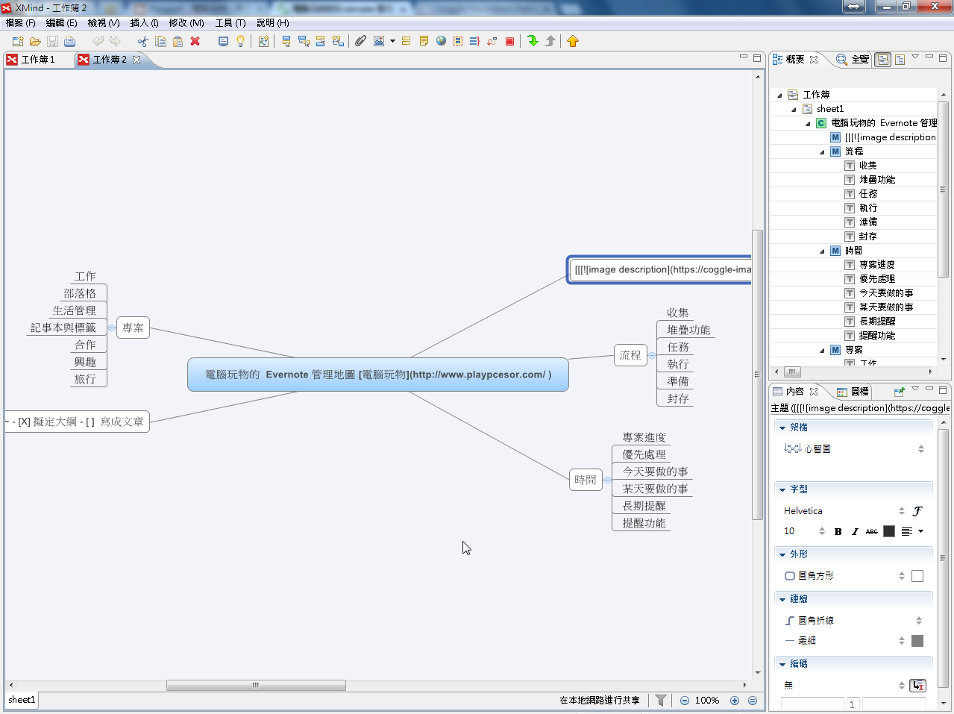Click the 100% zoom level label
The image size is (954, 714).
coord(707,701)
